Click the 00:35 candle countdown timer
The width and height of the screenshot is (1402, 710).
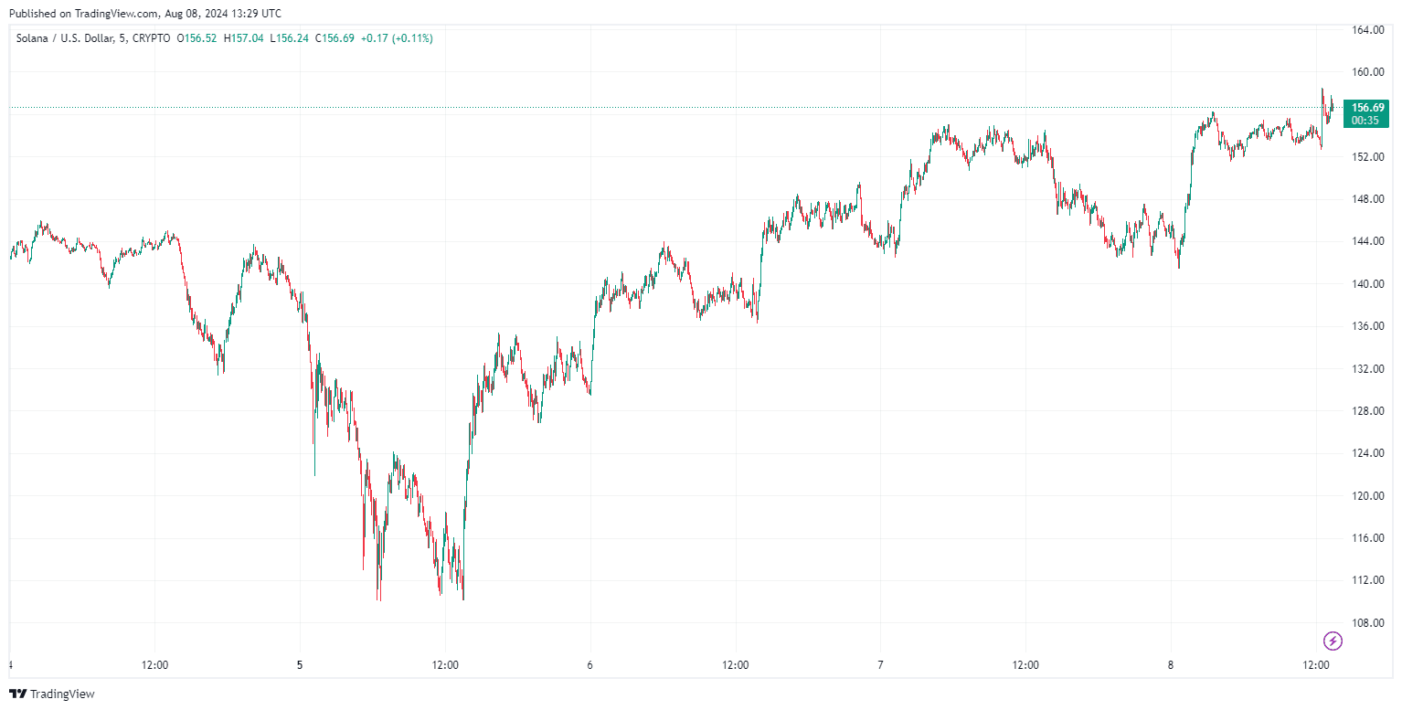pyautogui.click(x=1365, y=121)
